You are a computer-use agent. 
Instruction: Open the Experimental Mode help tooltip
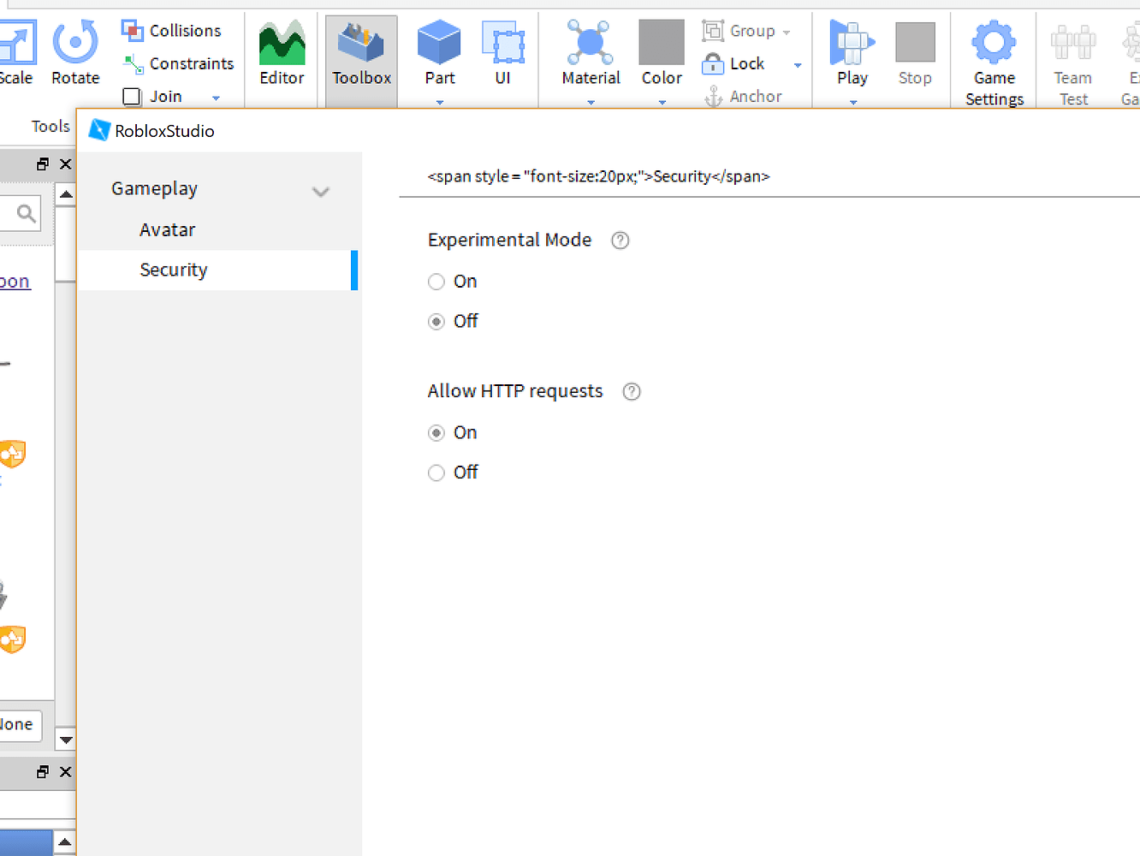[620, 241]
